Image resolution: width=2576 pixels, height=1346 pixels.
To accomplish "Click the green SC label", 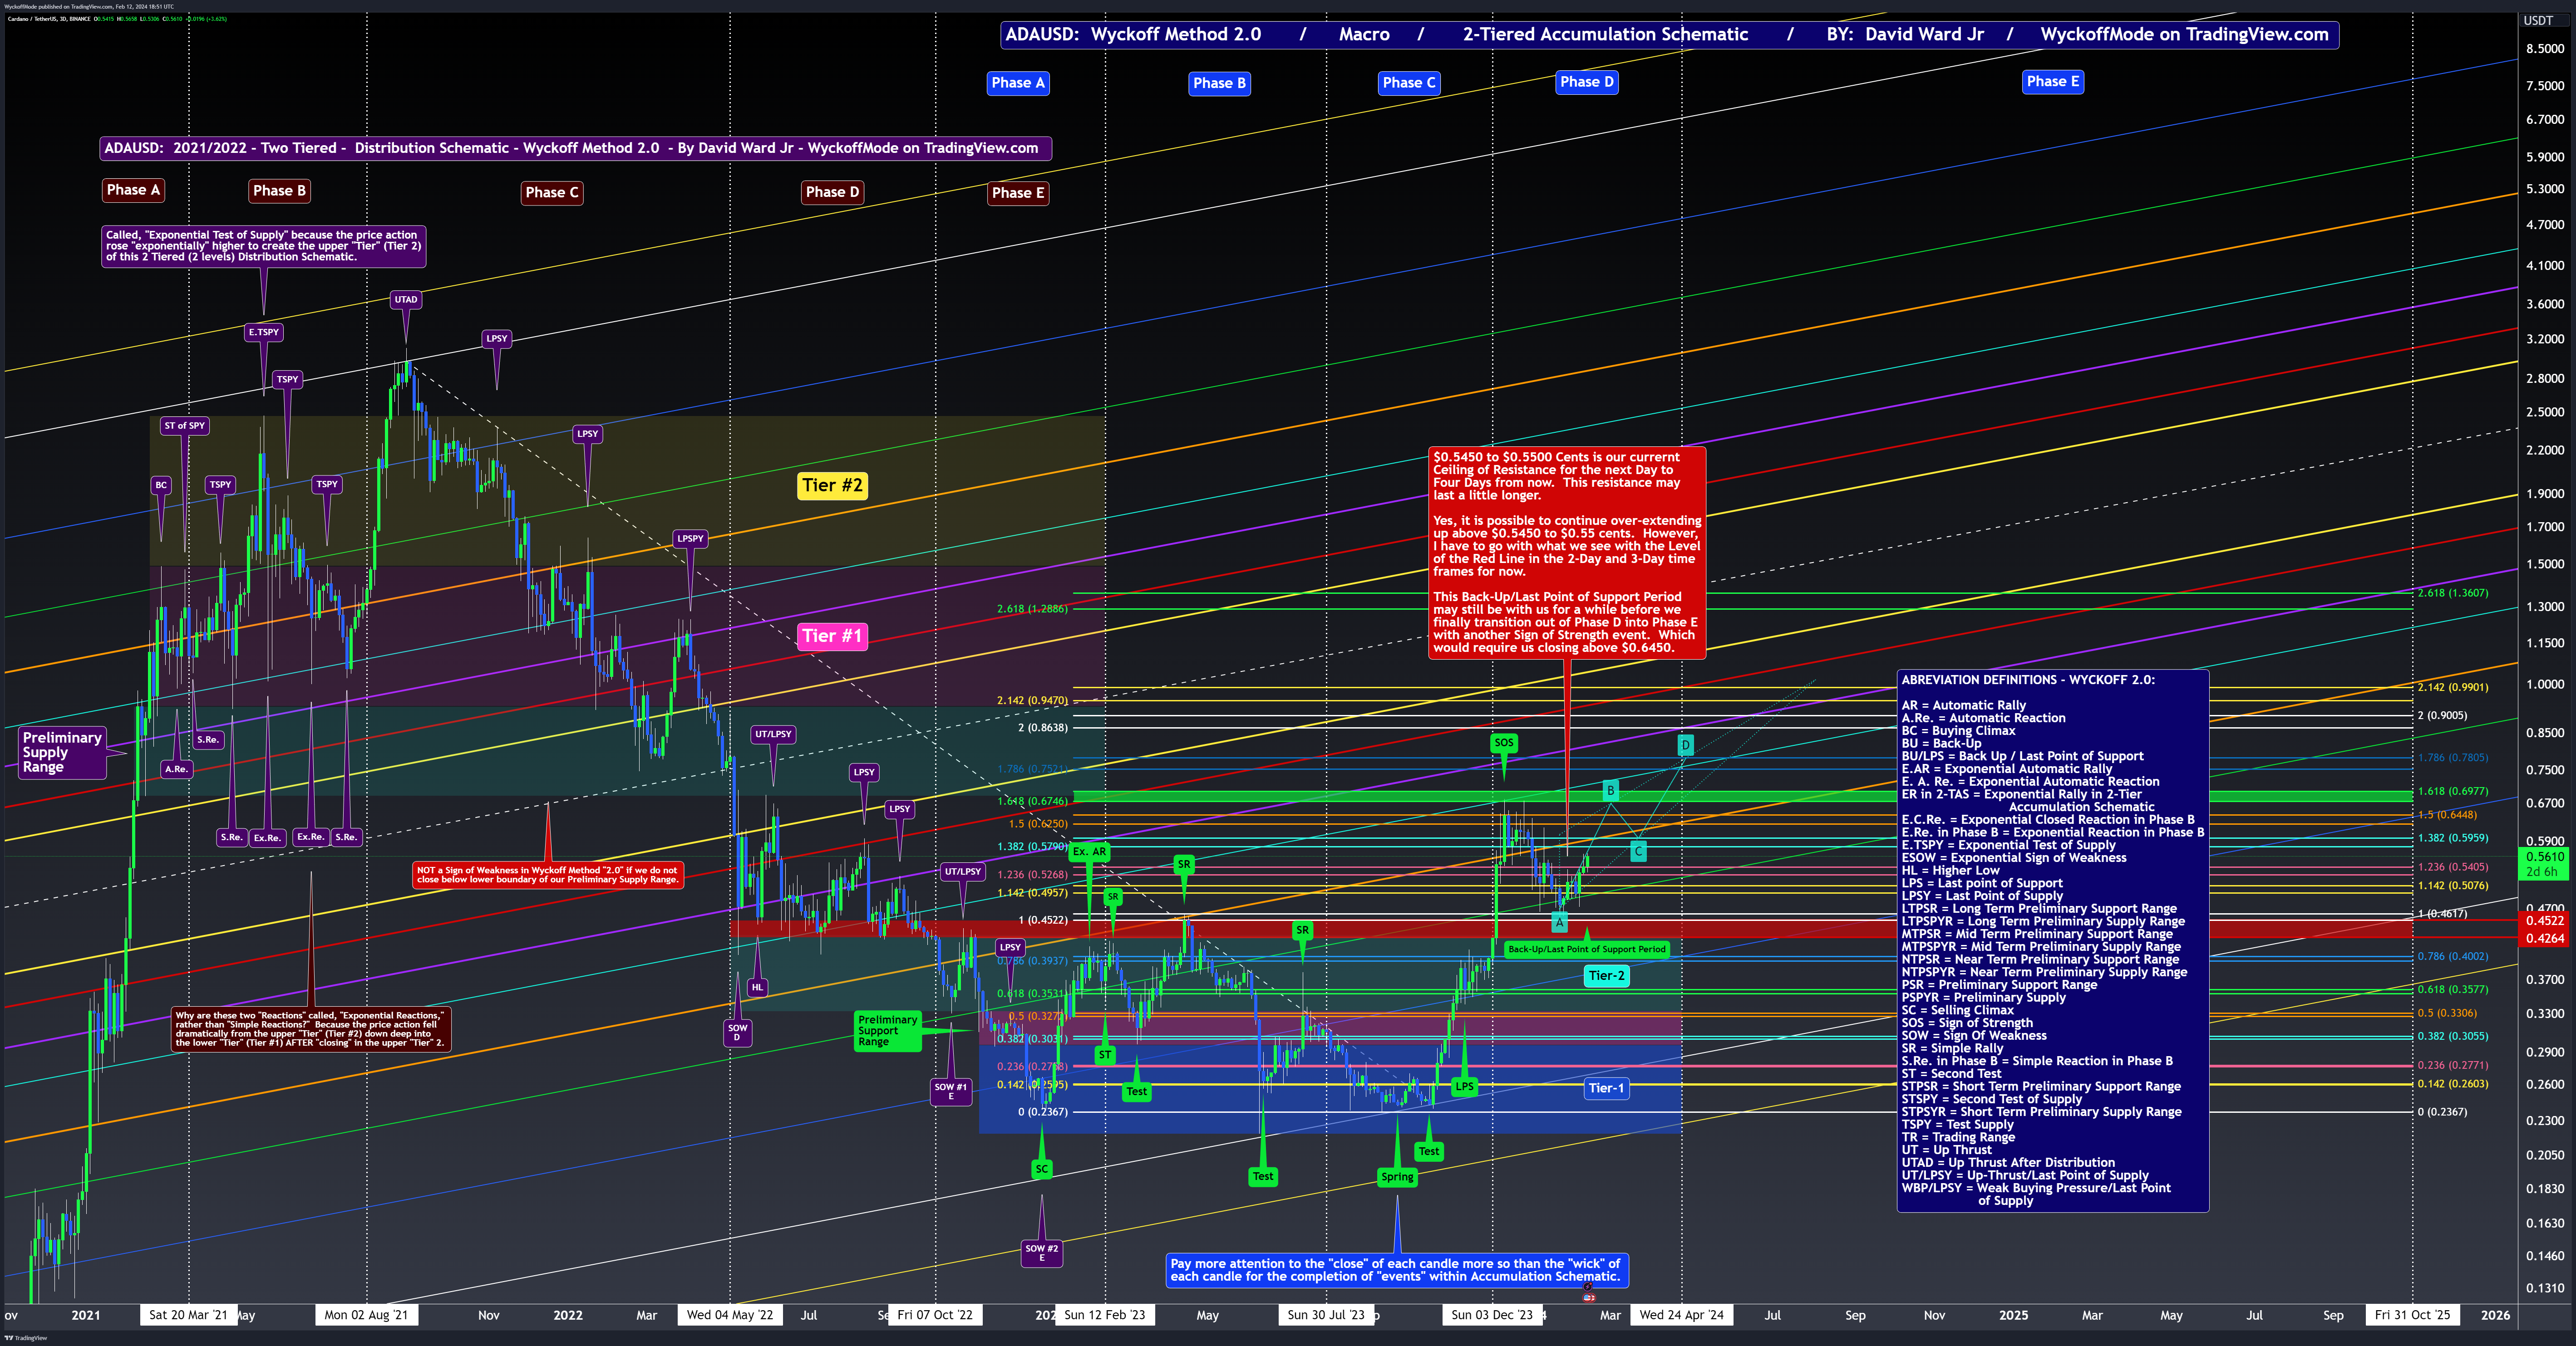I will tap(1042, 1169).
